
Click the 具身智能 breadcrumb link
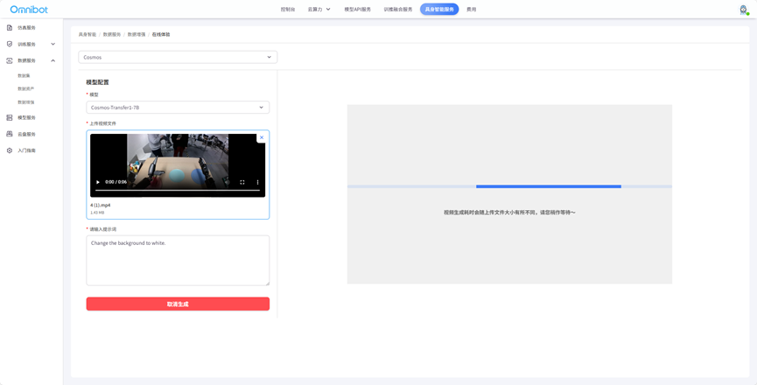(x=88, y=35)
